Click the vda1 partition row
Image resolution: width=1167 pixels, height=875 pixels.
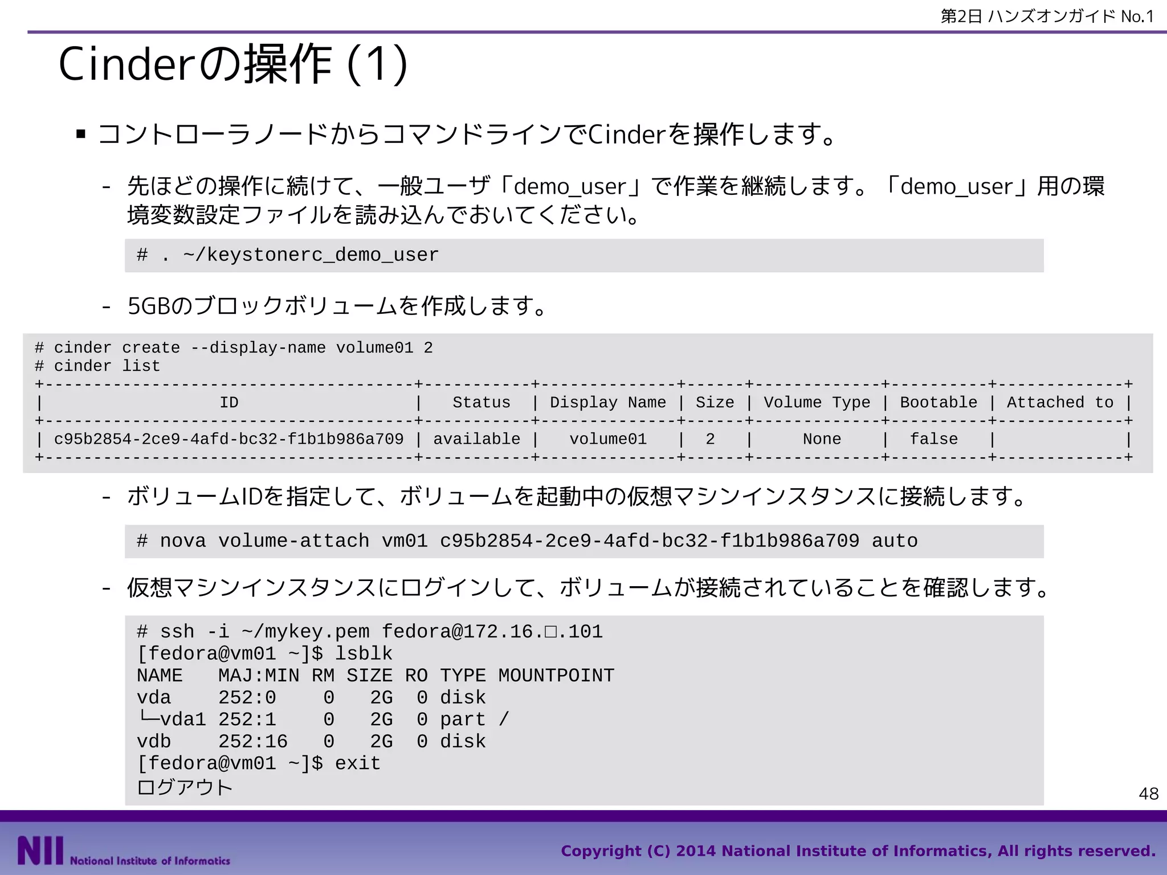(x=322, y=719)
